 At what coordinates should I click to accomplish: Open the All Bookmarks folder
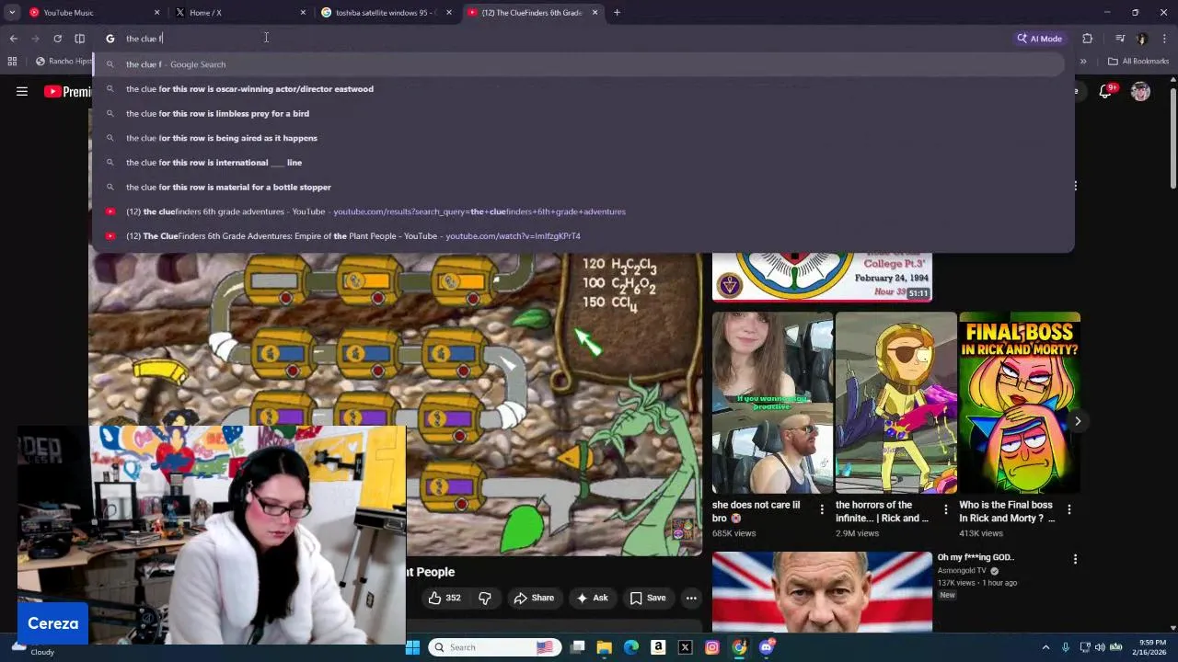1138,62
